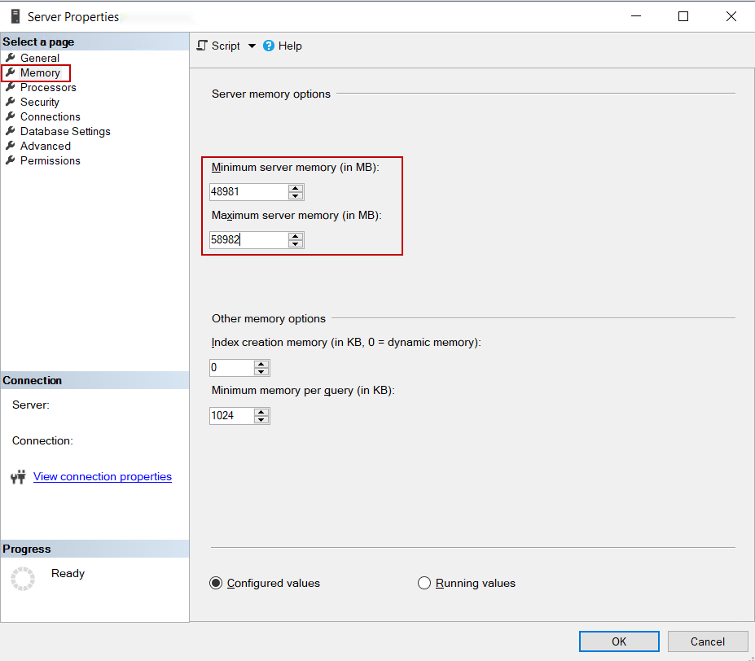The image size is (755, 661).
Task: Click the Ready progress spinner icon
Action: [x=23, y=579]
